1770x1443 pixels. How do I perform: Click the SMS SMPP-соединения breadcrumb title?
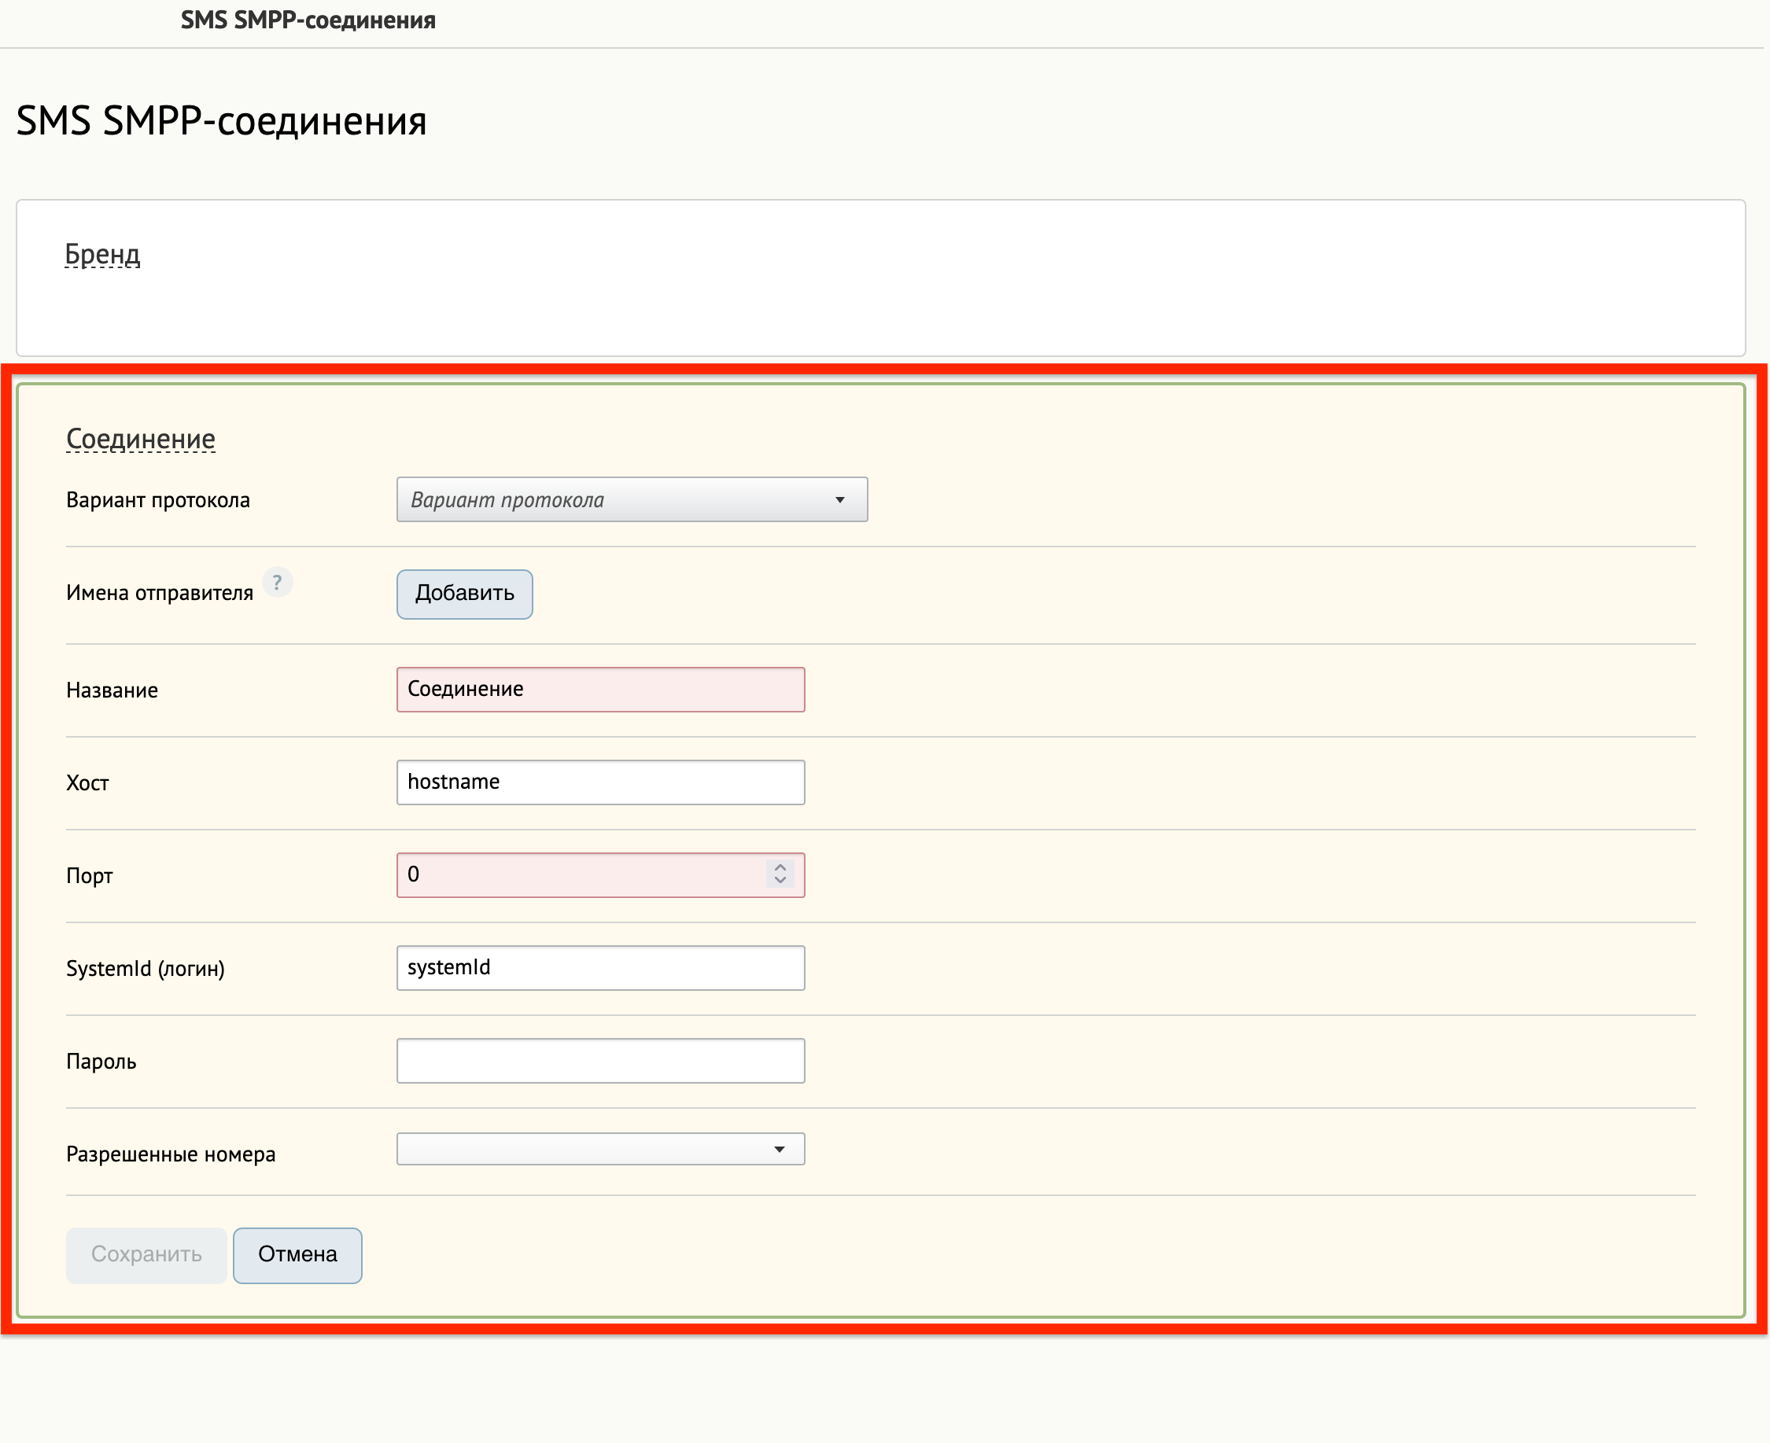(x=308, y=20)
